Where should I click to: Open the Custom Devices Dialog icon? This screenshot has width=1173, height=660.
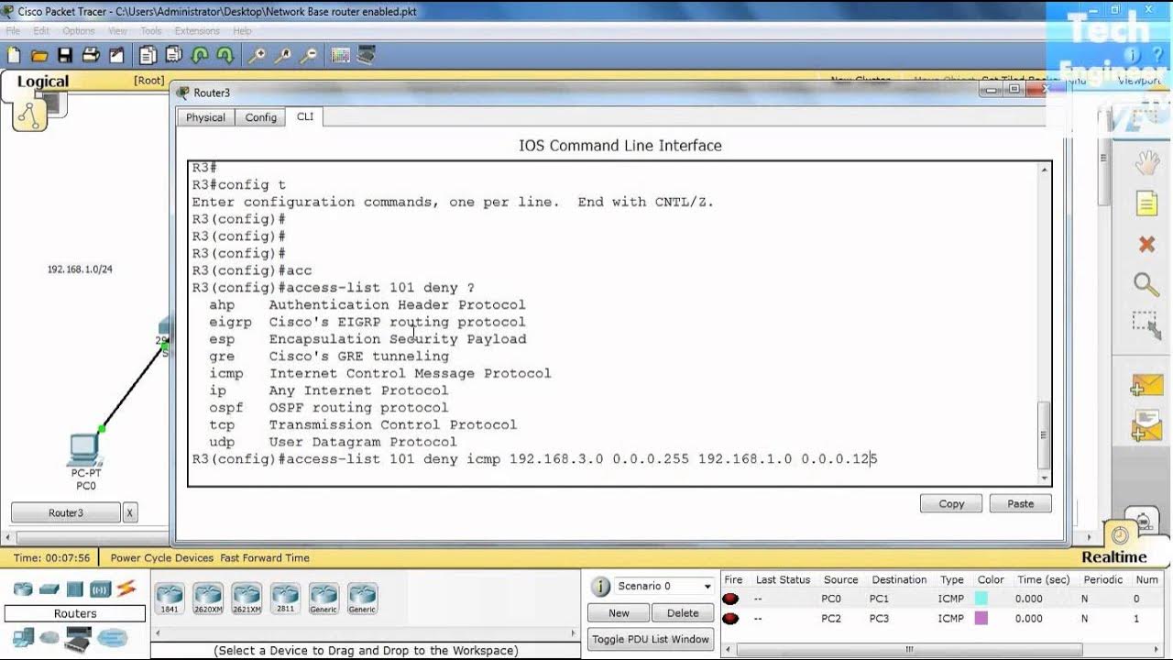tap(367, 56)
